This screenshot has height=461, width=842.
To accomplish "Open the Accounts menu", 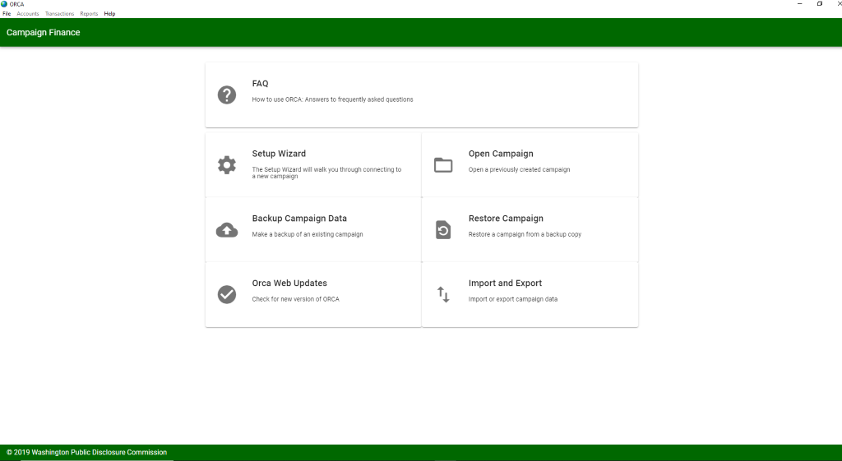I will 27,13.
